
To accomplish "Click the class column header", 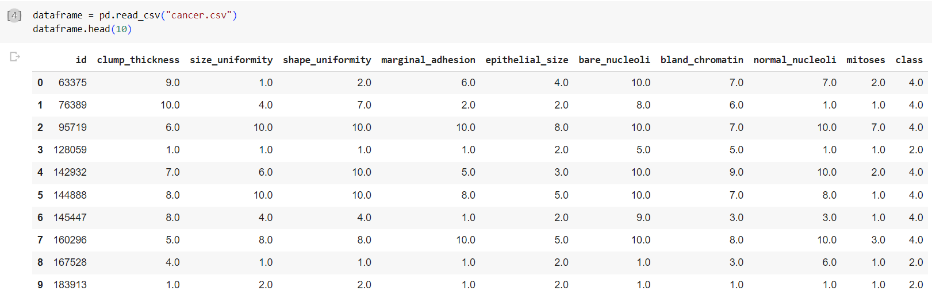I will [909, 60].
